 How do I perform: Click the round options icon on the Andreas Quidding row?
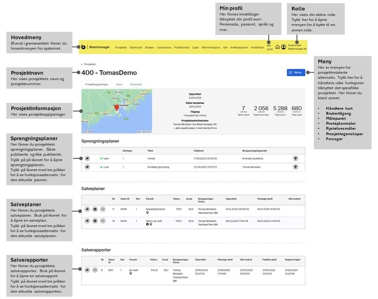coord(296,158)
